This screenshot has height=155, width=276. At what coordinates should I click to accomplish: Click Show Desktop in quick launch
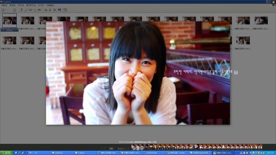(x=16, y=153)
